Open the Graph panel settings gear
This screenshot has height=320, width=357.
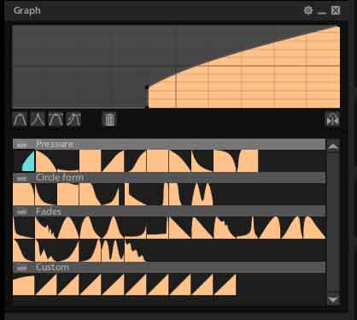pyautogui.click(x=308, y=10)
